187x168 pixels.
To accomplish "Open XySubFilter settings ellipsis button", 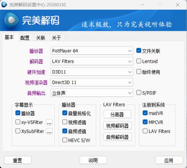I will pyautogui.click(x=49, y=131).
